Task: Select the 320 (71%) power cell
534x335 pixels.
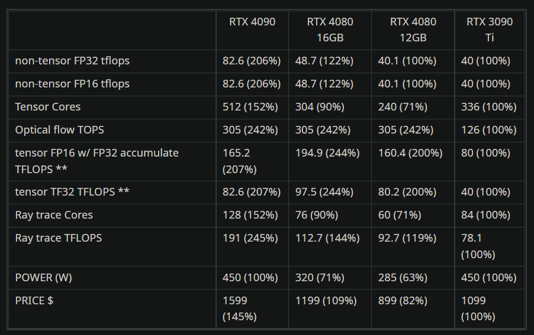Action: point(320,278)
